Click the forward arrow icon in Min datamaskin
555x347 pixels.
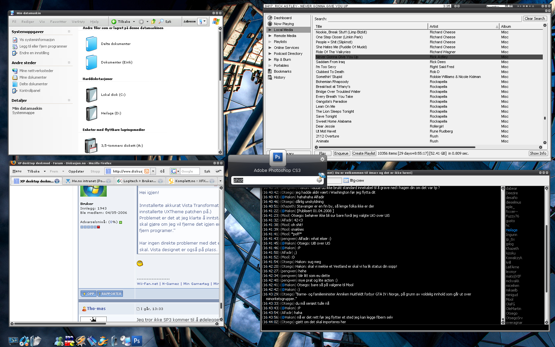[141, 21]
